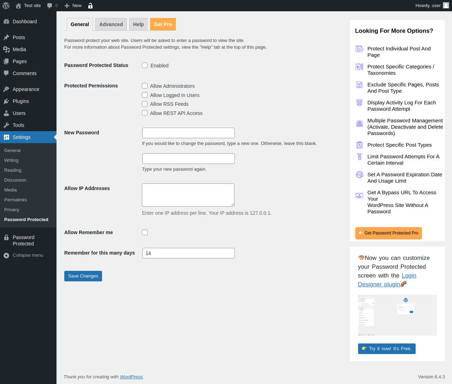
Task: Switch to the Advanced tab
Action: click(x=111, y=24)
